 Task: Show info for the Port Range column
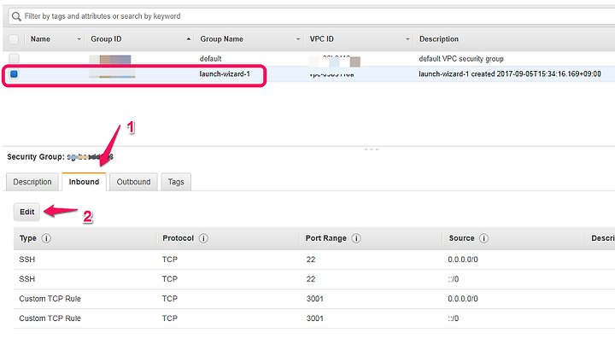tap(355, 238)
